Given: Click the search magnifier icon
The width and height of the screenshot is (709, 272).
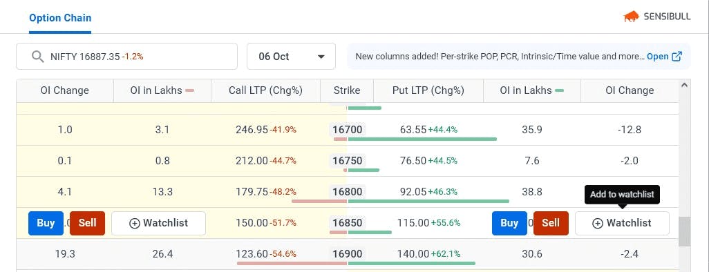Looking at the screenshot, I should click(x=37, y=57).
